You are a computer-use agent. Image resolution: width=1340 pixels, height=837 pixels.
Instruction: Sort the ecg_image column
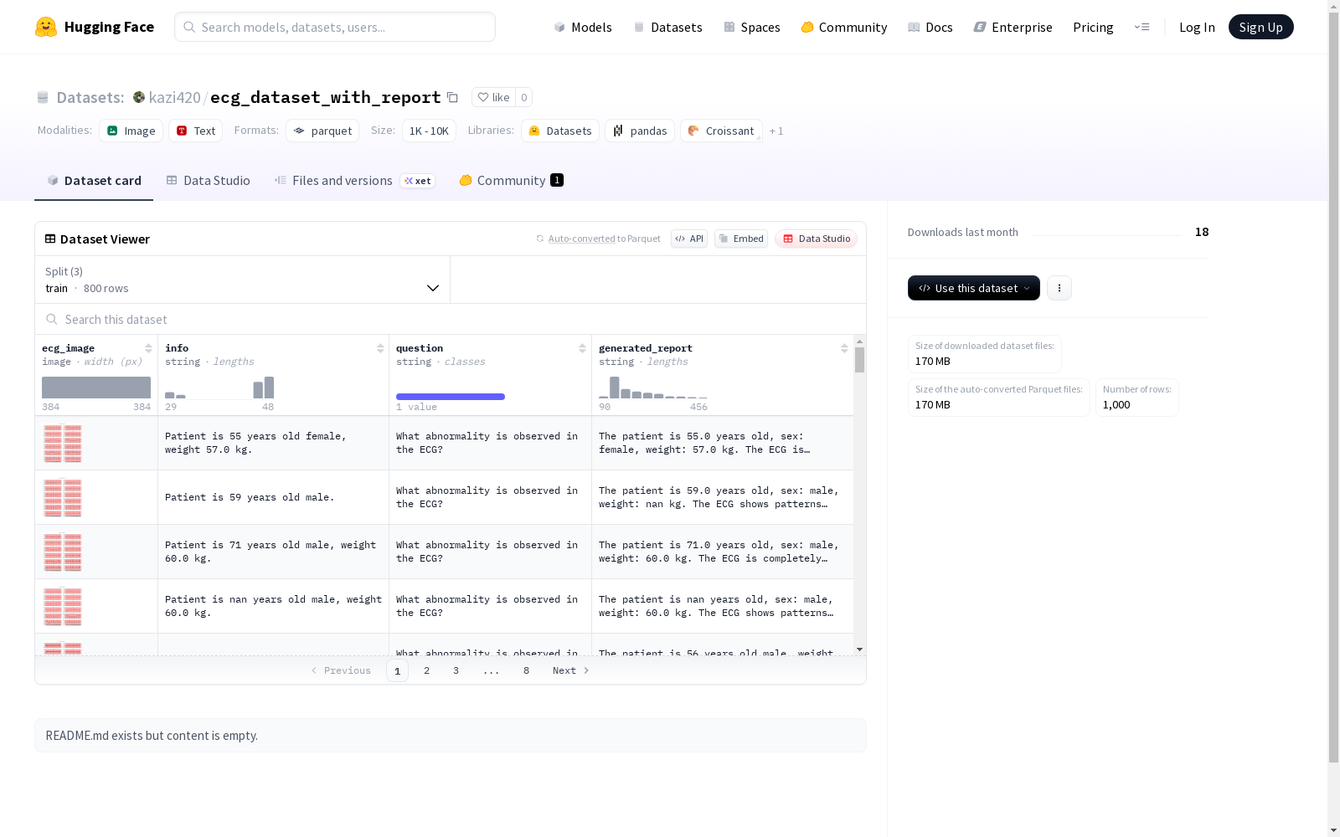(x=148, y=348)
